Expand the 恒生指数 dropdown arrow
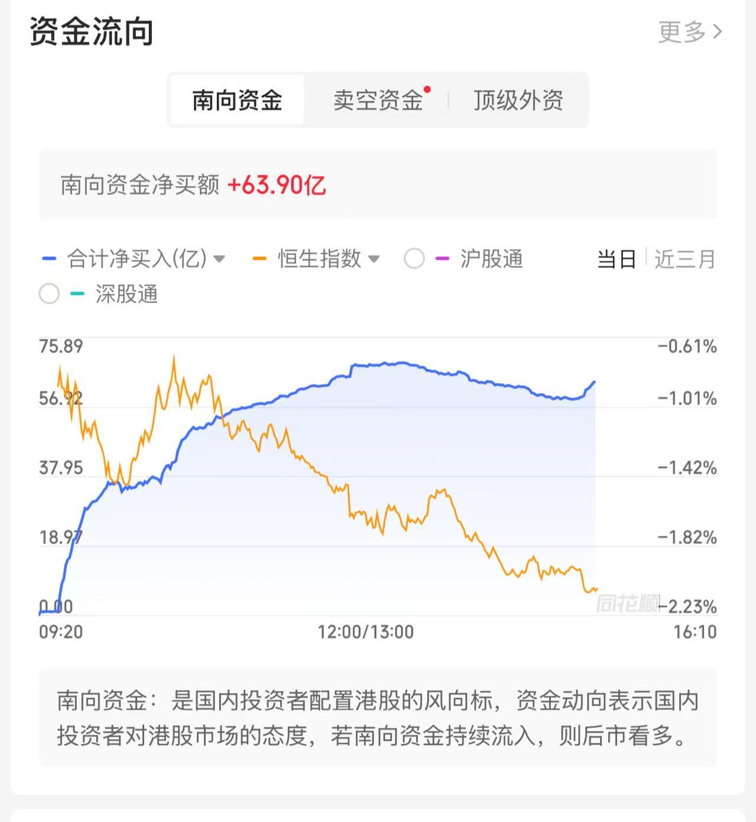Screen dimensions: 756x822 point(374,259)
